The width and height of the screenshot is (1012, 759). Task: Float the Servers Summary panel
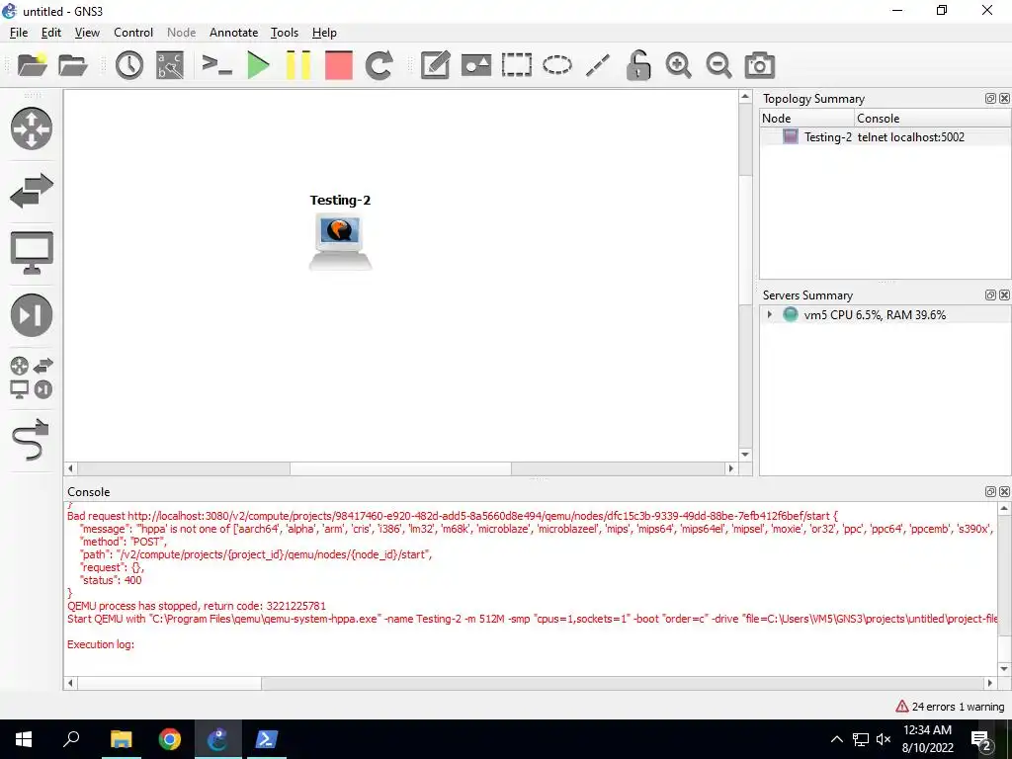pos(990,295)
